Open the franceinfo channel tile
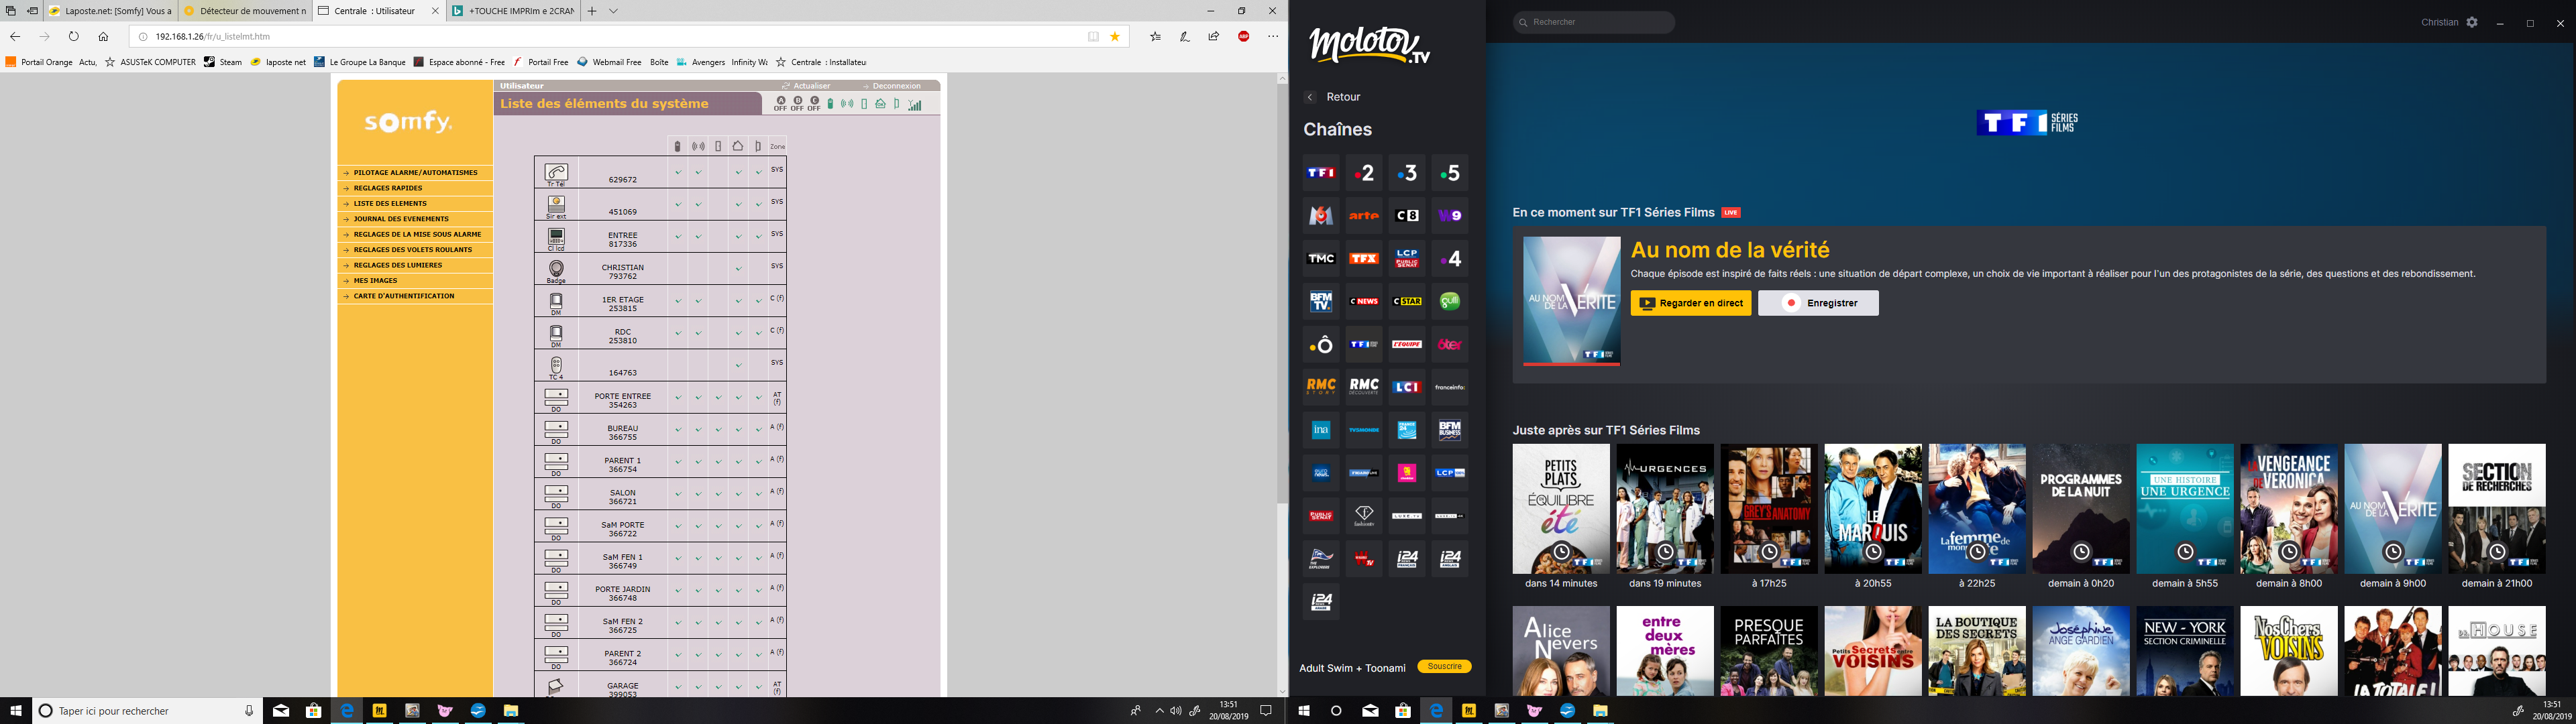 (1450, 387)
